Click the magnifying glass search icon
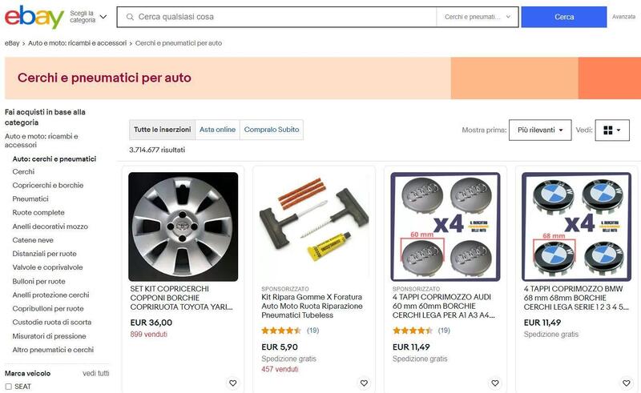The image size is (641, 393). click(130, 17)
